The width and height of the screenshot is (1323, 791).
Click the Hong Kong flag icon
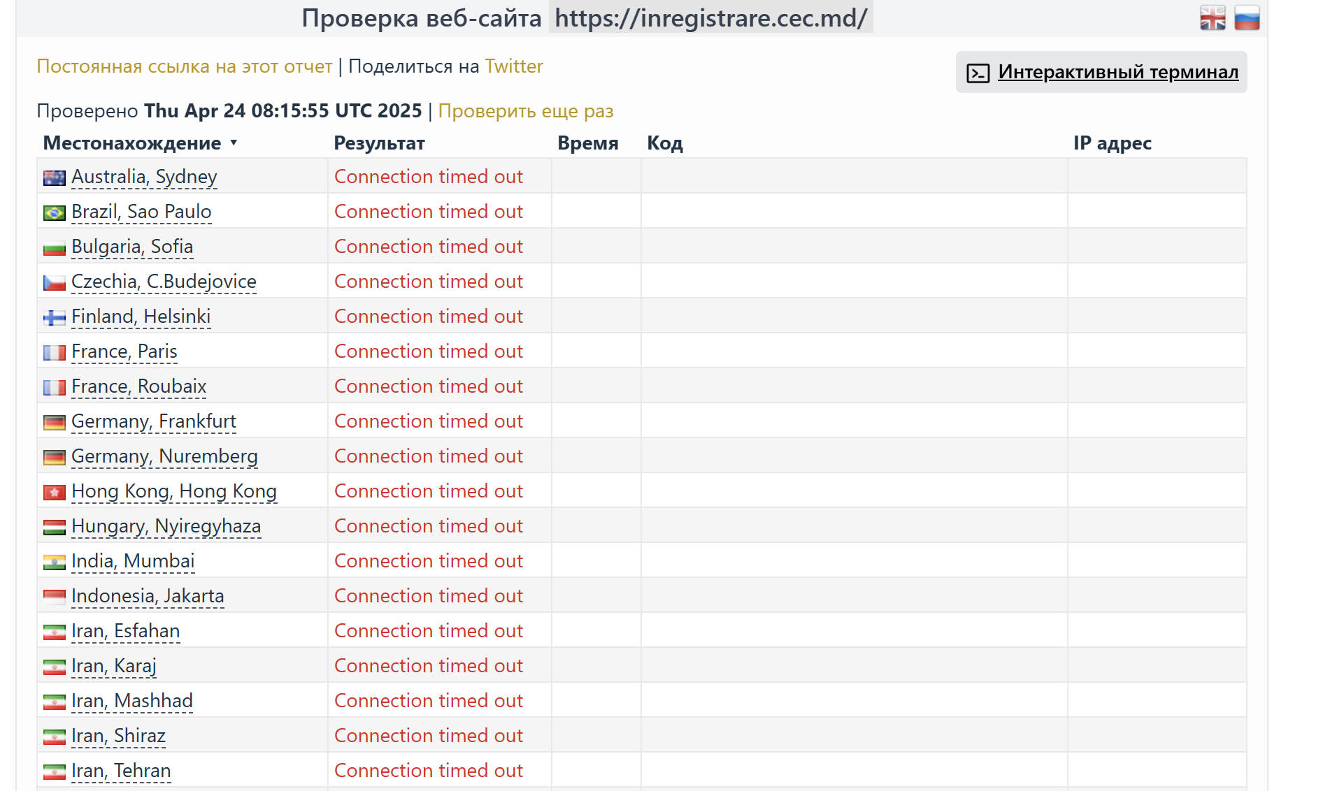tap(55, 493)
